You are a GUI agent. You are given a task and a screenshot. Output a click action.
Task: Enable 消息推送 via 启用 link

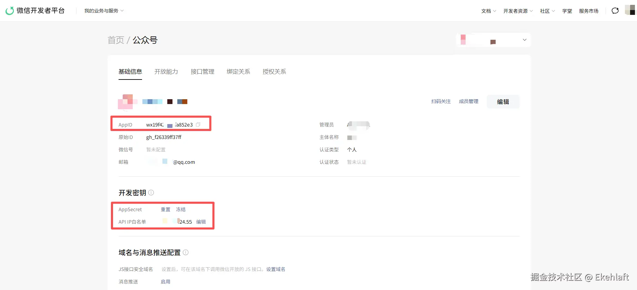point(166,282)
